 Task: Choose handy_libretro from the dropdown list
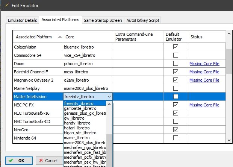[85, 123]
